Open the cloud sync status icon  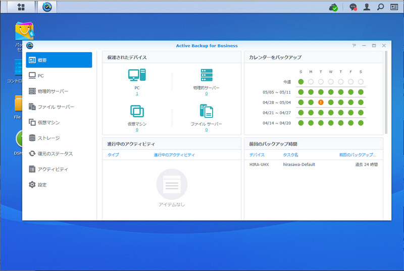[x=333, y=7]
